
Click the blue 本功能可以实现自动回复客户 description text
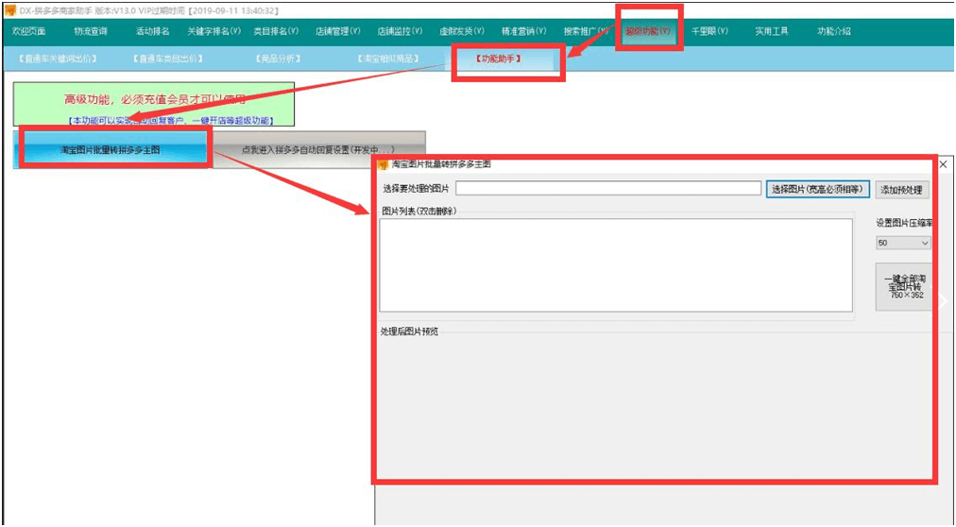(x=171, y=121)
